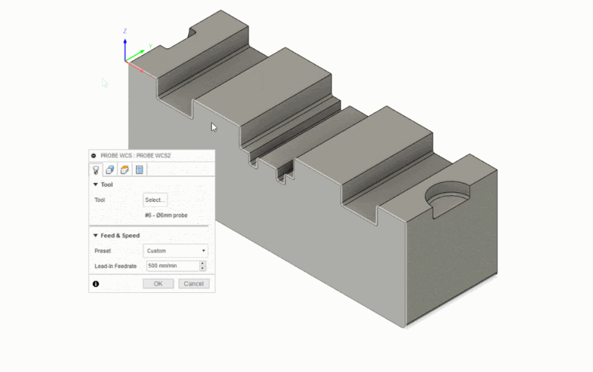593x372 pixels.
Task: Open the Actions tab icon
Action: [139, 170]
